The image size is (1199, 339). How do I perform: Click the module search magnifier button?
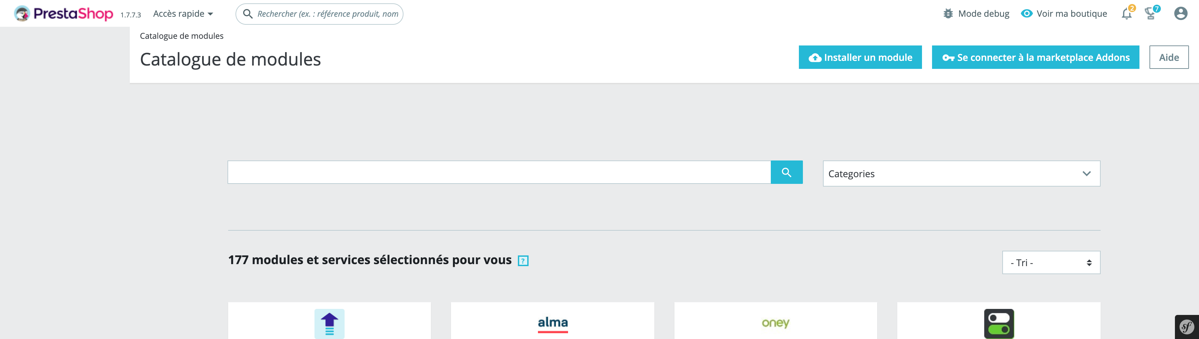pyautogui.click(x=786, y=173)
